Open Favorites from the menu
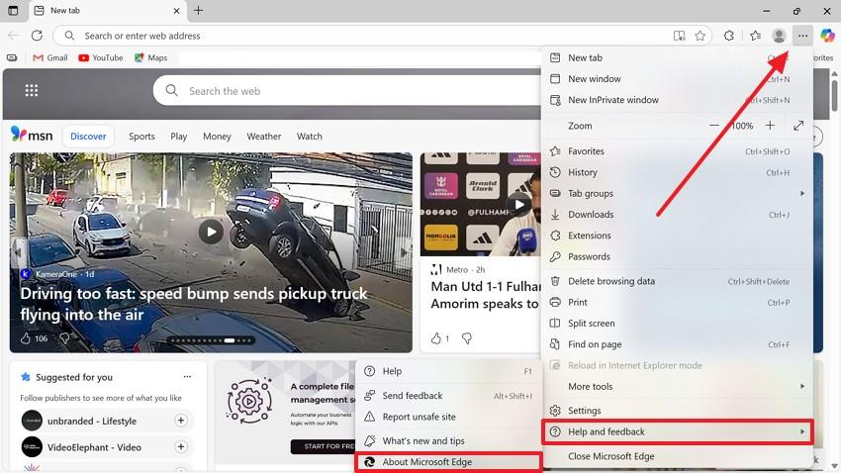This screenshot has height=473, width=841. click(677, 151)
